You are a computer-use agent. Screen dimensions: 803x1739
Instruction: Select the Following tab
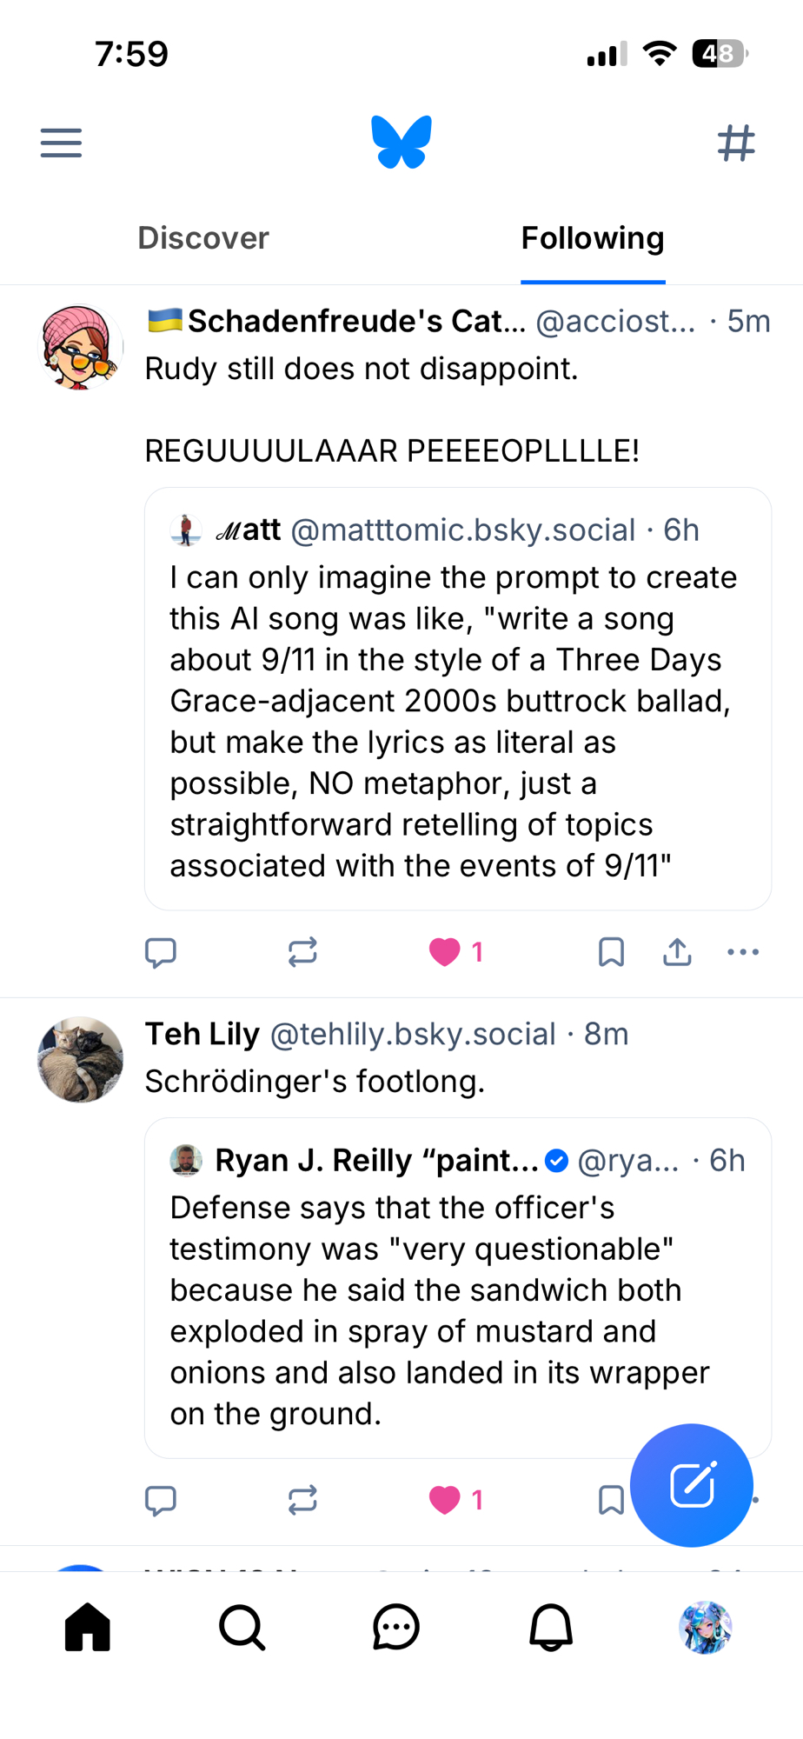pos(593,238)
